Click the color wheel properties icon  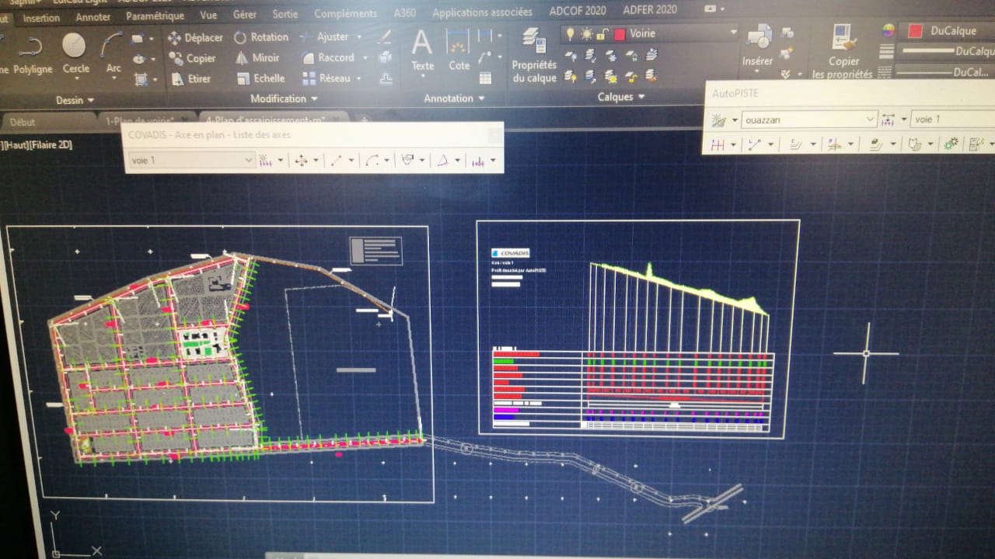pyautogui.click(x=887, y=30)
